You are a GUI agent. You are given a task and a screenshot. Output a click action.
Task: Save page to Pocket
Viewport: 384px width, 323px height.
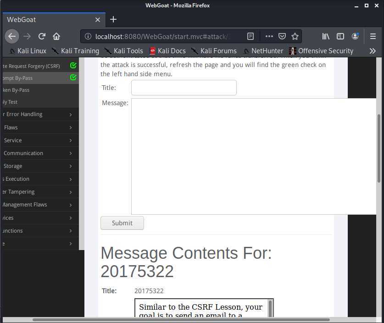282,37
